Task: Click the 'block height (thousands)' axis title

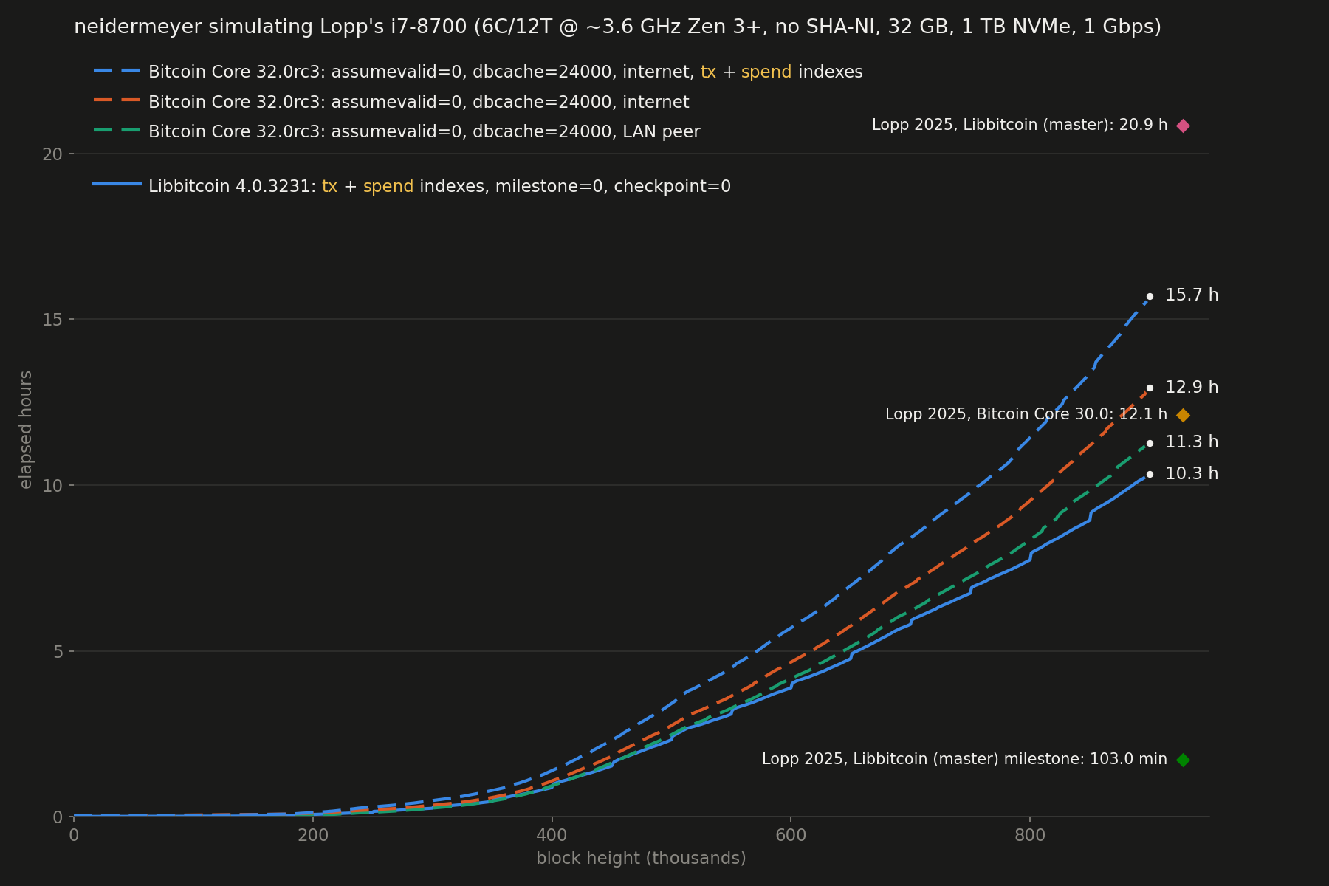Action: click(641, 859)
